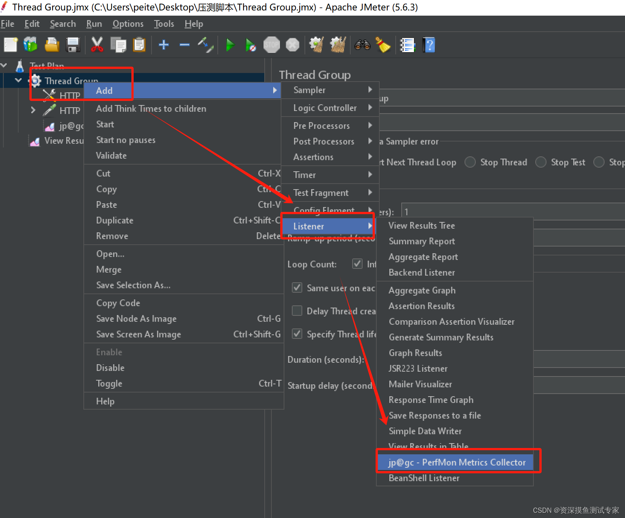The width and height of the screenshot is (625, 518).
Task: Click Start no pauses toolbar icon
Action: (x=251, y=45)
